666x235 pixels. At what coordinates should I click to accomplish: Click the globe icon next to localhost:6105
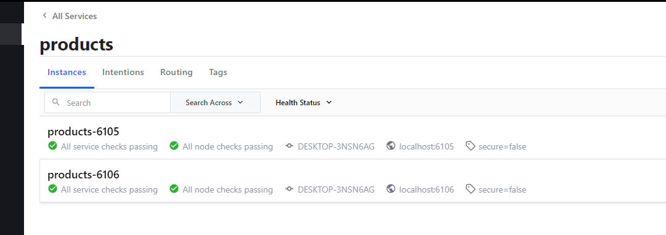click(x=391, y=146)
